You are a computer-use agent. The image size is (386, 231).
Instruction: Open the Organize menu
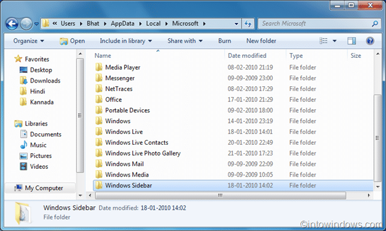(28, 41)
